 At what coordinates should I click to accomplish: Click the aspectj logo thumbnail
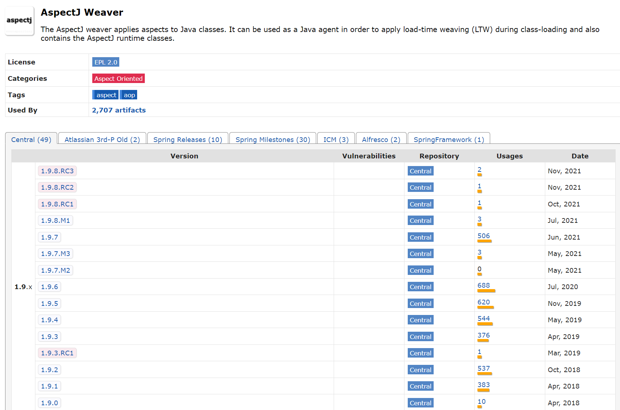tap(20, 21)
